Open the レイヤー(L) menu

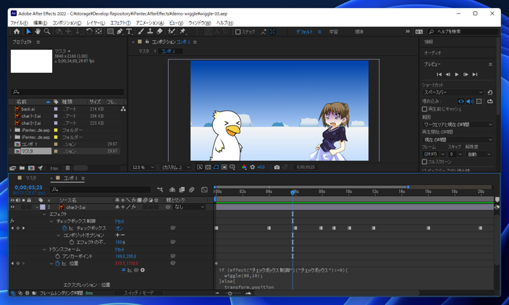click(96, 23)
